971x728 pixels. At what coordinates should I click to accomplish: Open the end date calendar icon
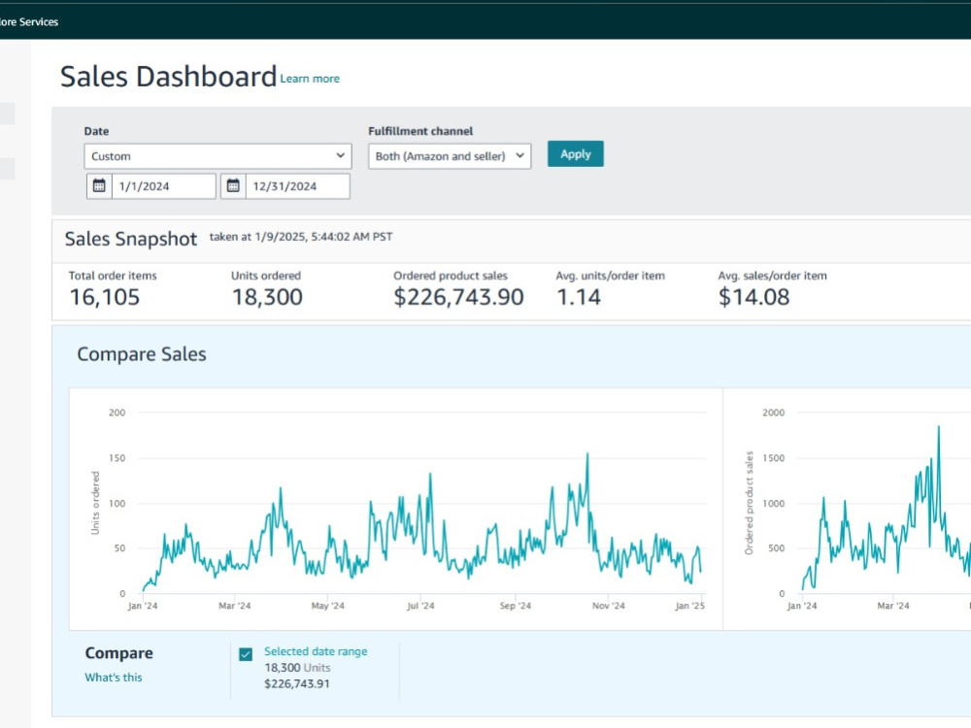click(233, 185)
